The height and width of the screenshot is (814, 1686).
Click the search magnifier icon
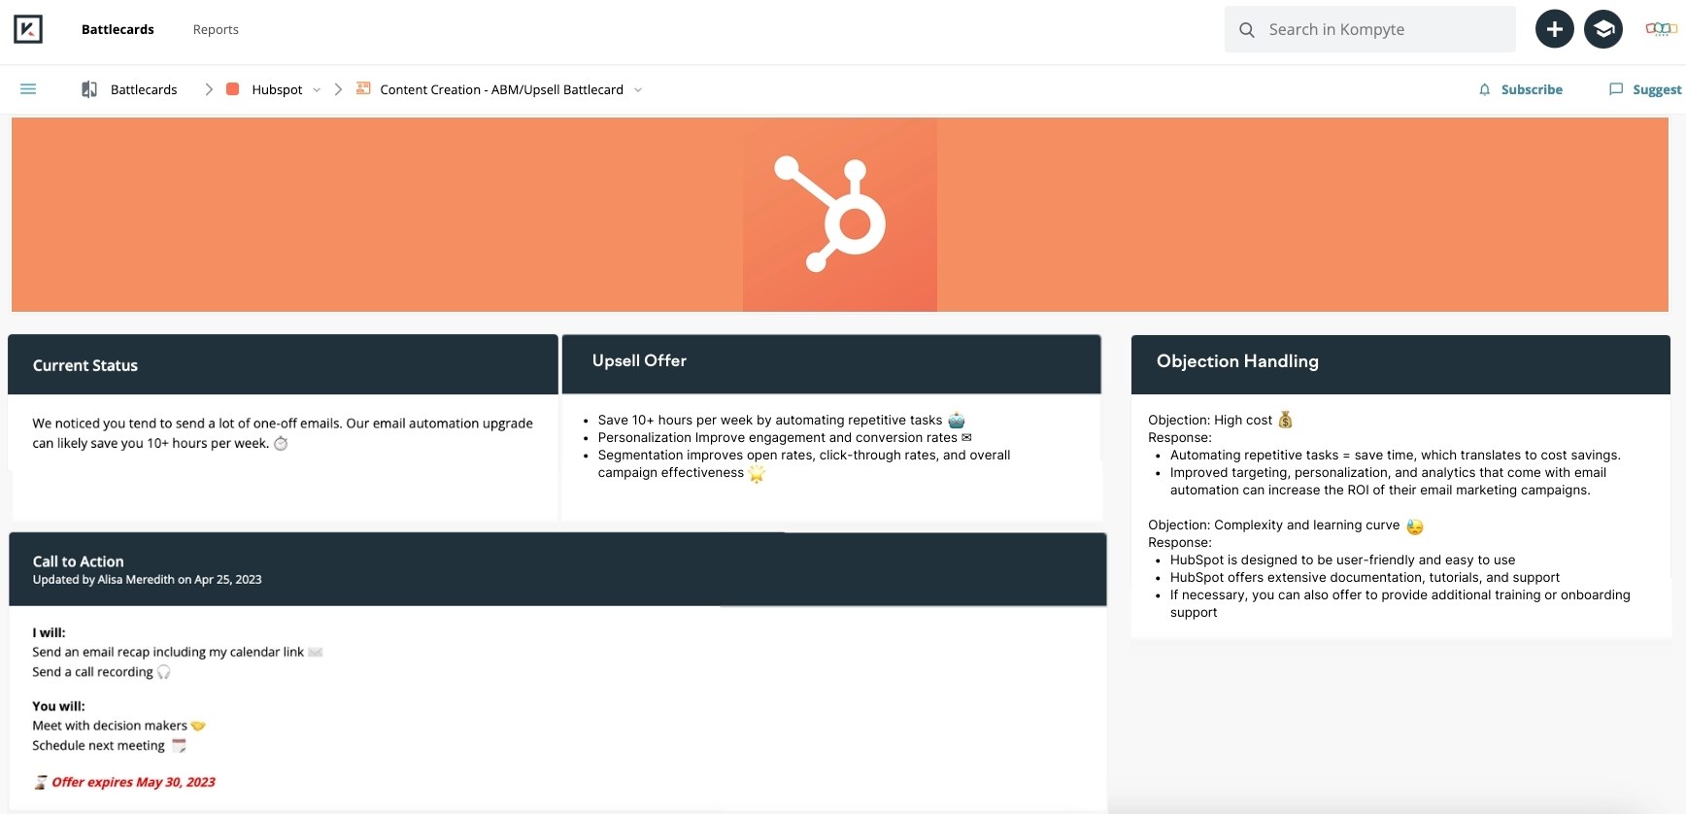click(1247, 30)
